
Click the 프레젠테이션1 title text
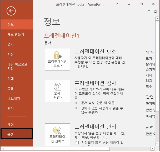point(61,36)
